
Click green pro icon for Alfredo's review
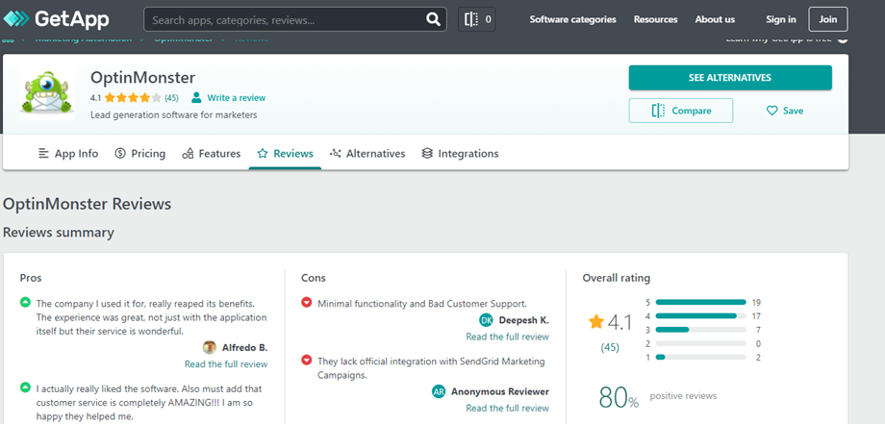pyautogui.click(x=25, y=303)
